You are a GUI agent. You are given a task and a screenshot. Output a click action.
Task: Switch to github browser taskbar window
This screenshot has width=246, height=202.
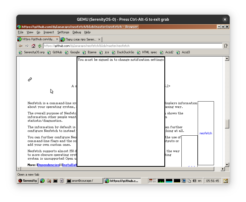[122, 181]
